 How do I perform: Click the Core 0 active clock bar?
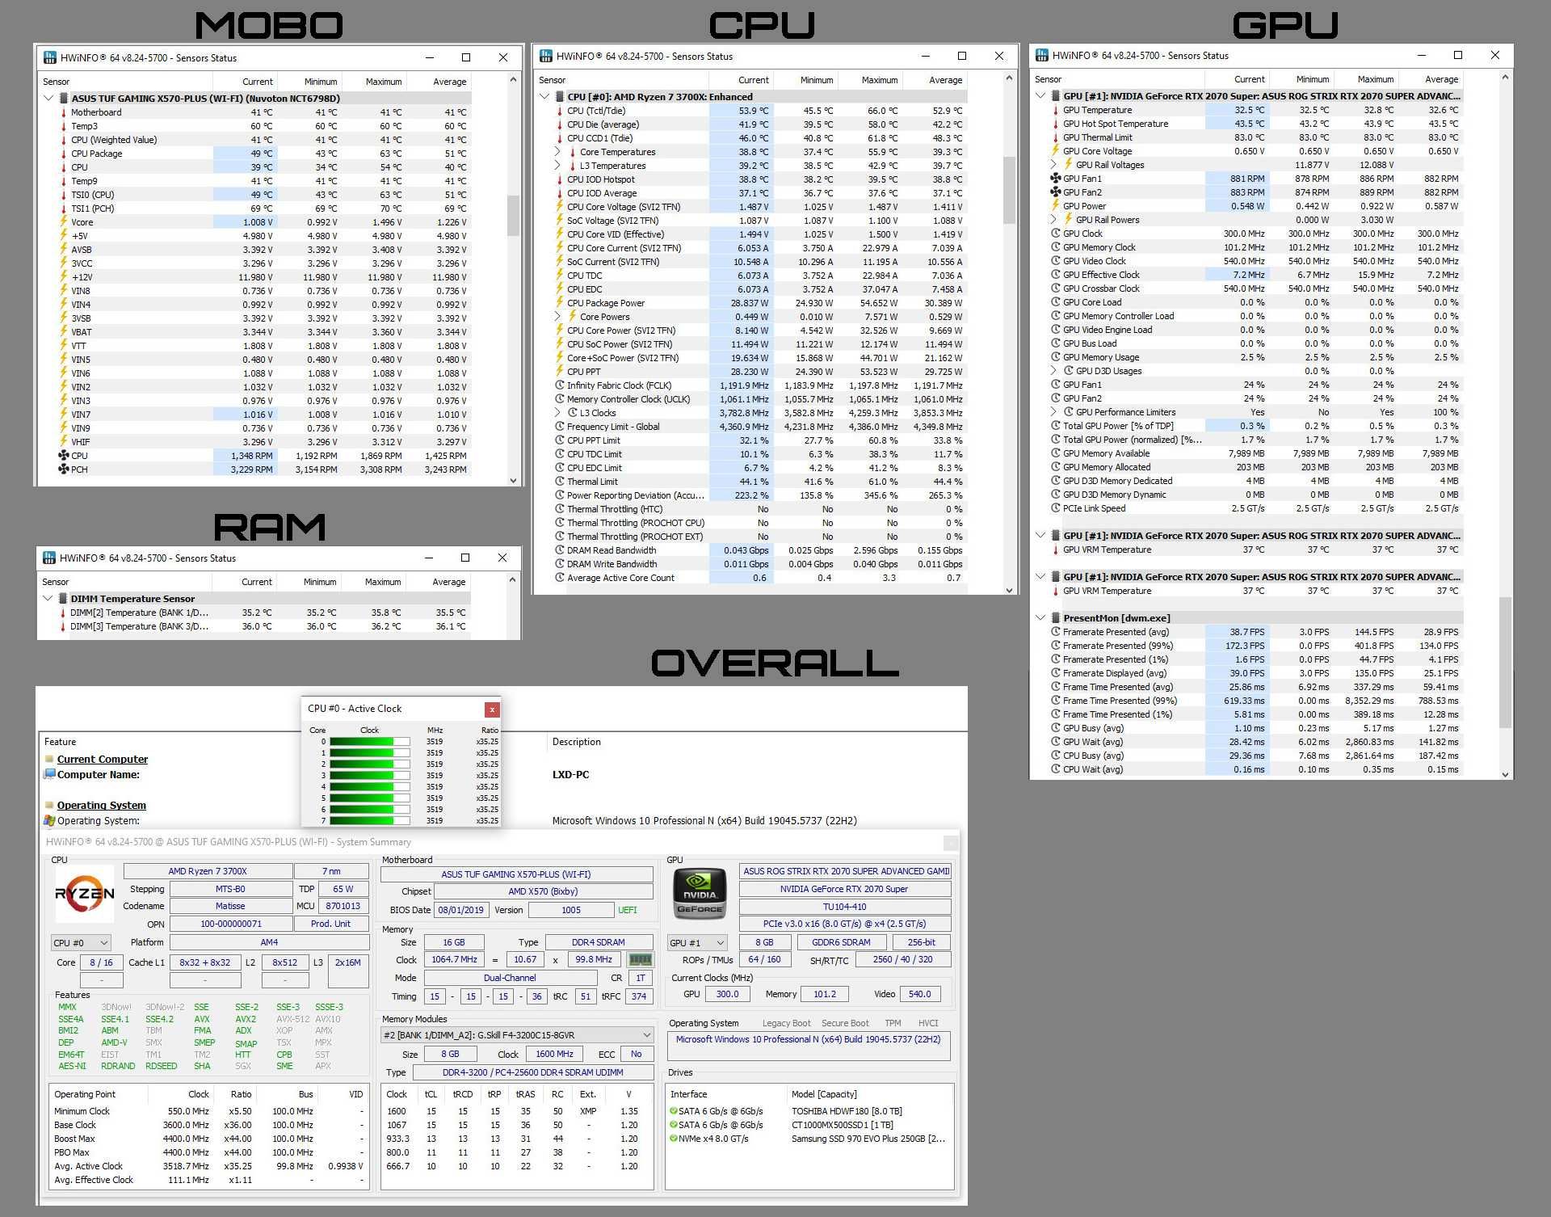click(369, 741)
